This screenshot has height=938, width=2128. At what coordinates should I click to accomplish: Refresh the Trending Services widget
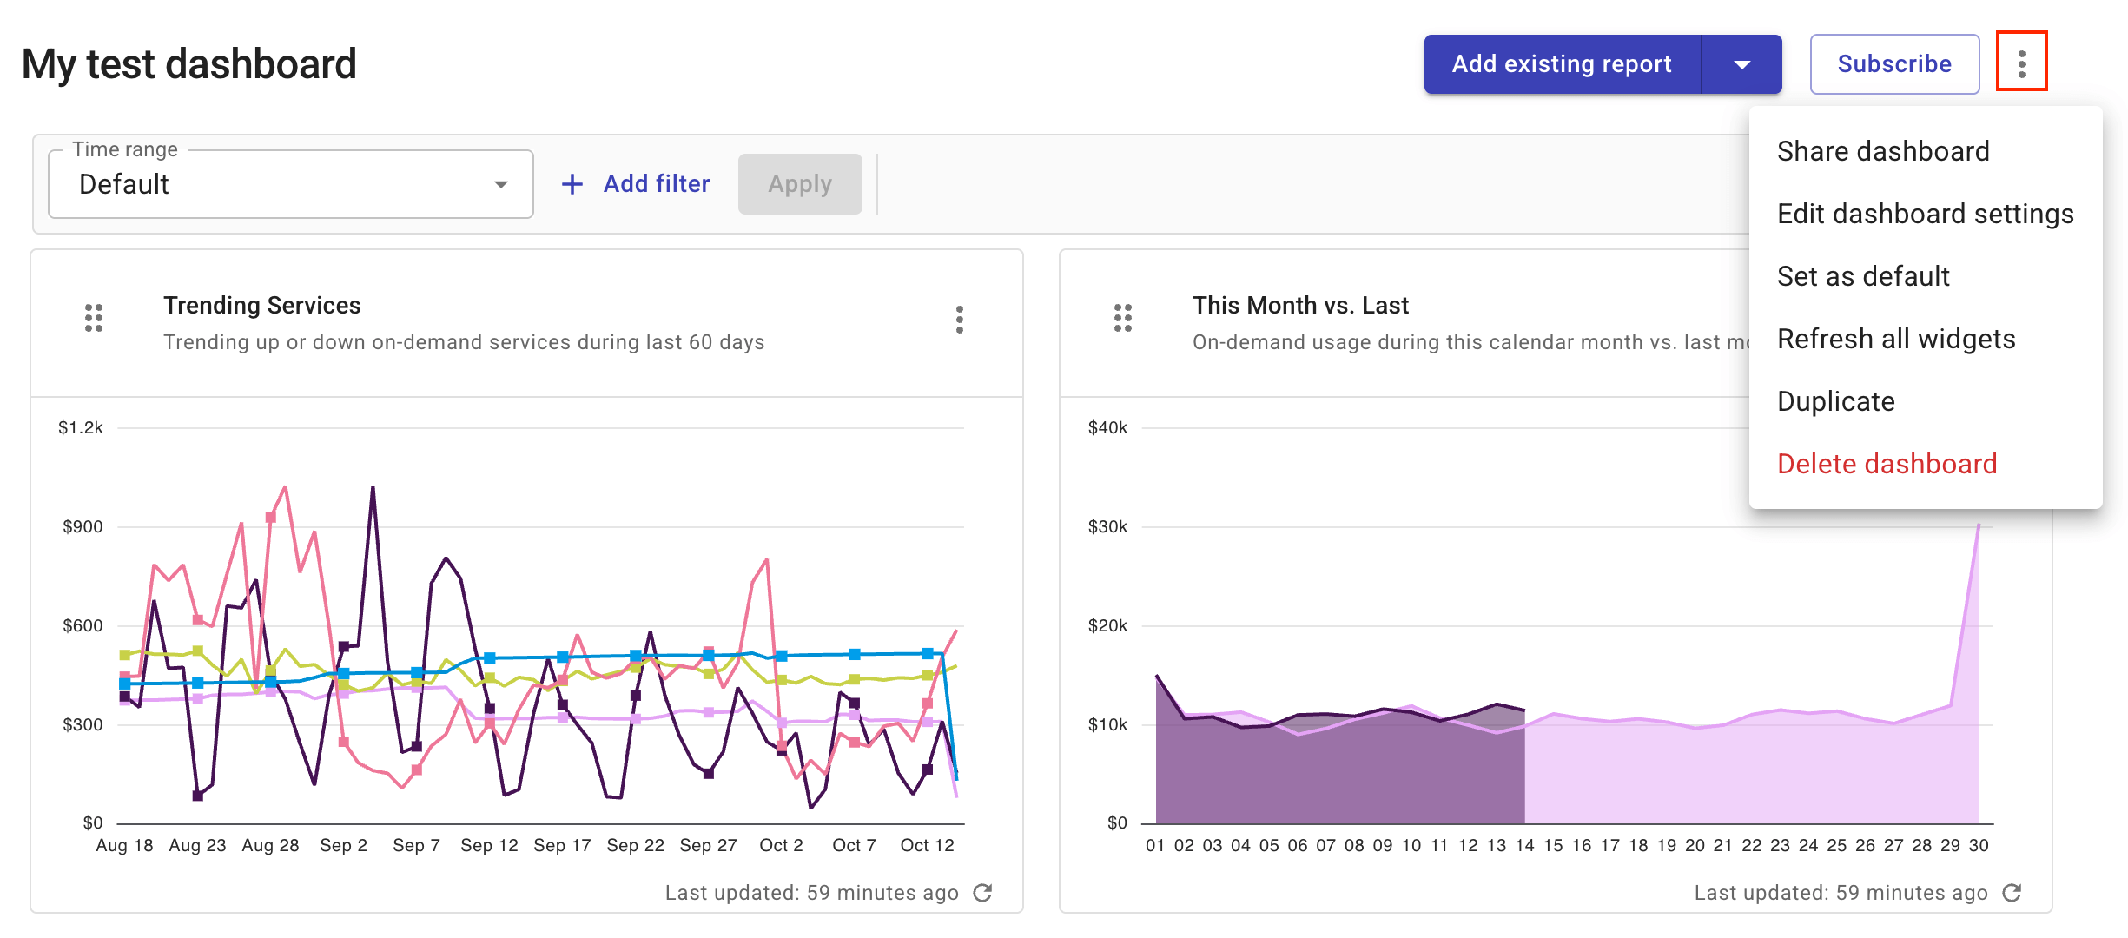click(x=982, y=892)
